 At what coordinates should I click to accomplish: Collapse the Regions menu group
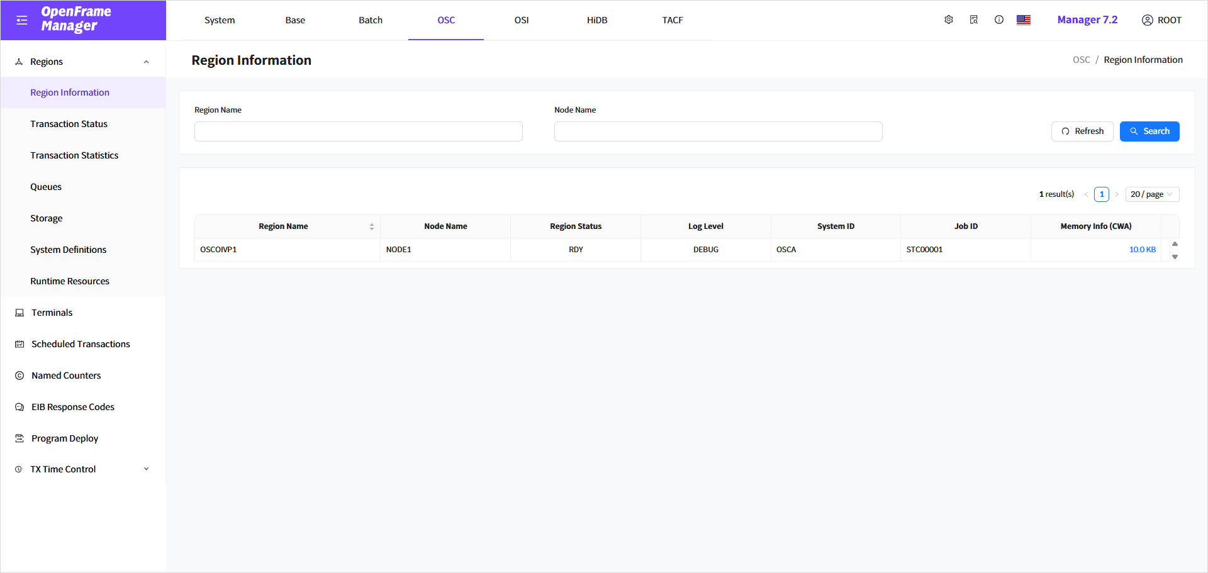(x=146, y=62)
